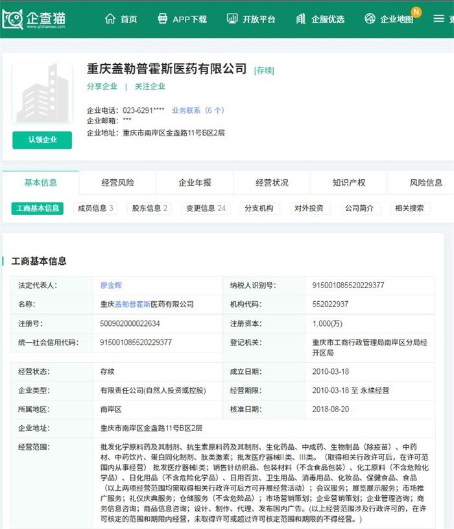
Task: Open the APP下载 navigation link
Action: [189, 19]
